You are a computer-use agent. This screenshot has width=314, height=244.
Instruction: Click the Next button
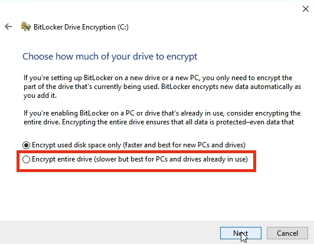pyautogui.click(x=241, y=233)
